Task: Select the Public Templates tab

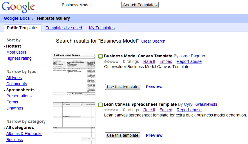Action: pyautogui.click(x=23, y=28)
